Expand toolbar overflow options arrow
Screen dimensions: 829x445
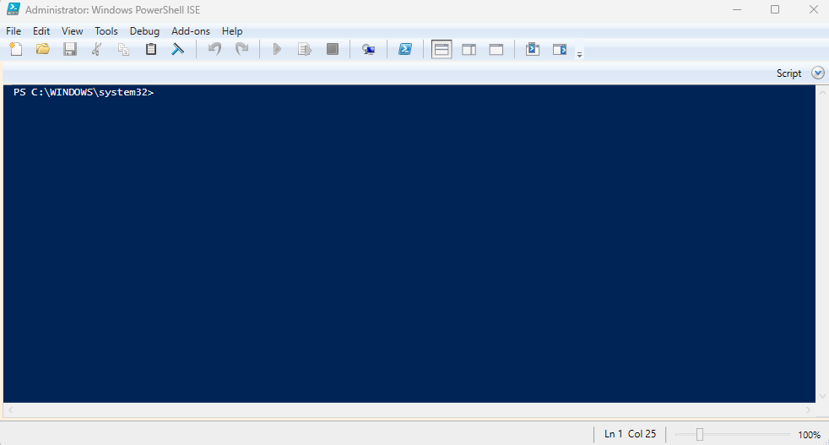pyautogui.click(x=579, y=54)
